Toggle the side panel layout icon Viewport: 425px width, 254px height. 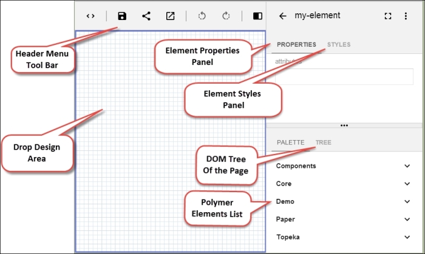pos(257,16)
